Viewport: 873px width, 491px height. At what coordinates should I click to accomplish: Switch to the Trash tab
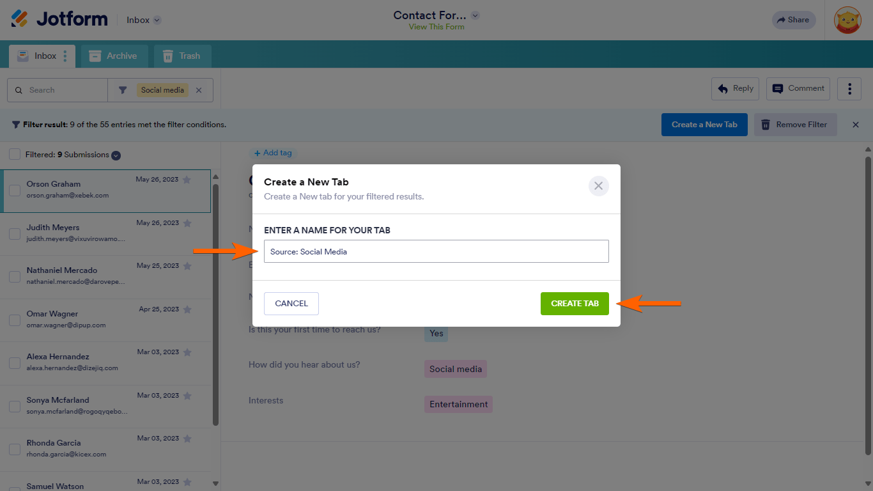click(181, 56)
